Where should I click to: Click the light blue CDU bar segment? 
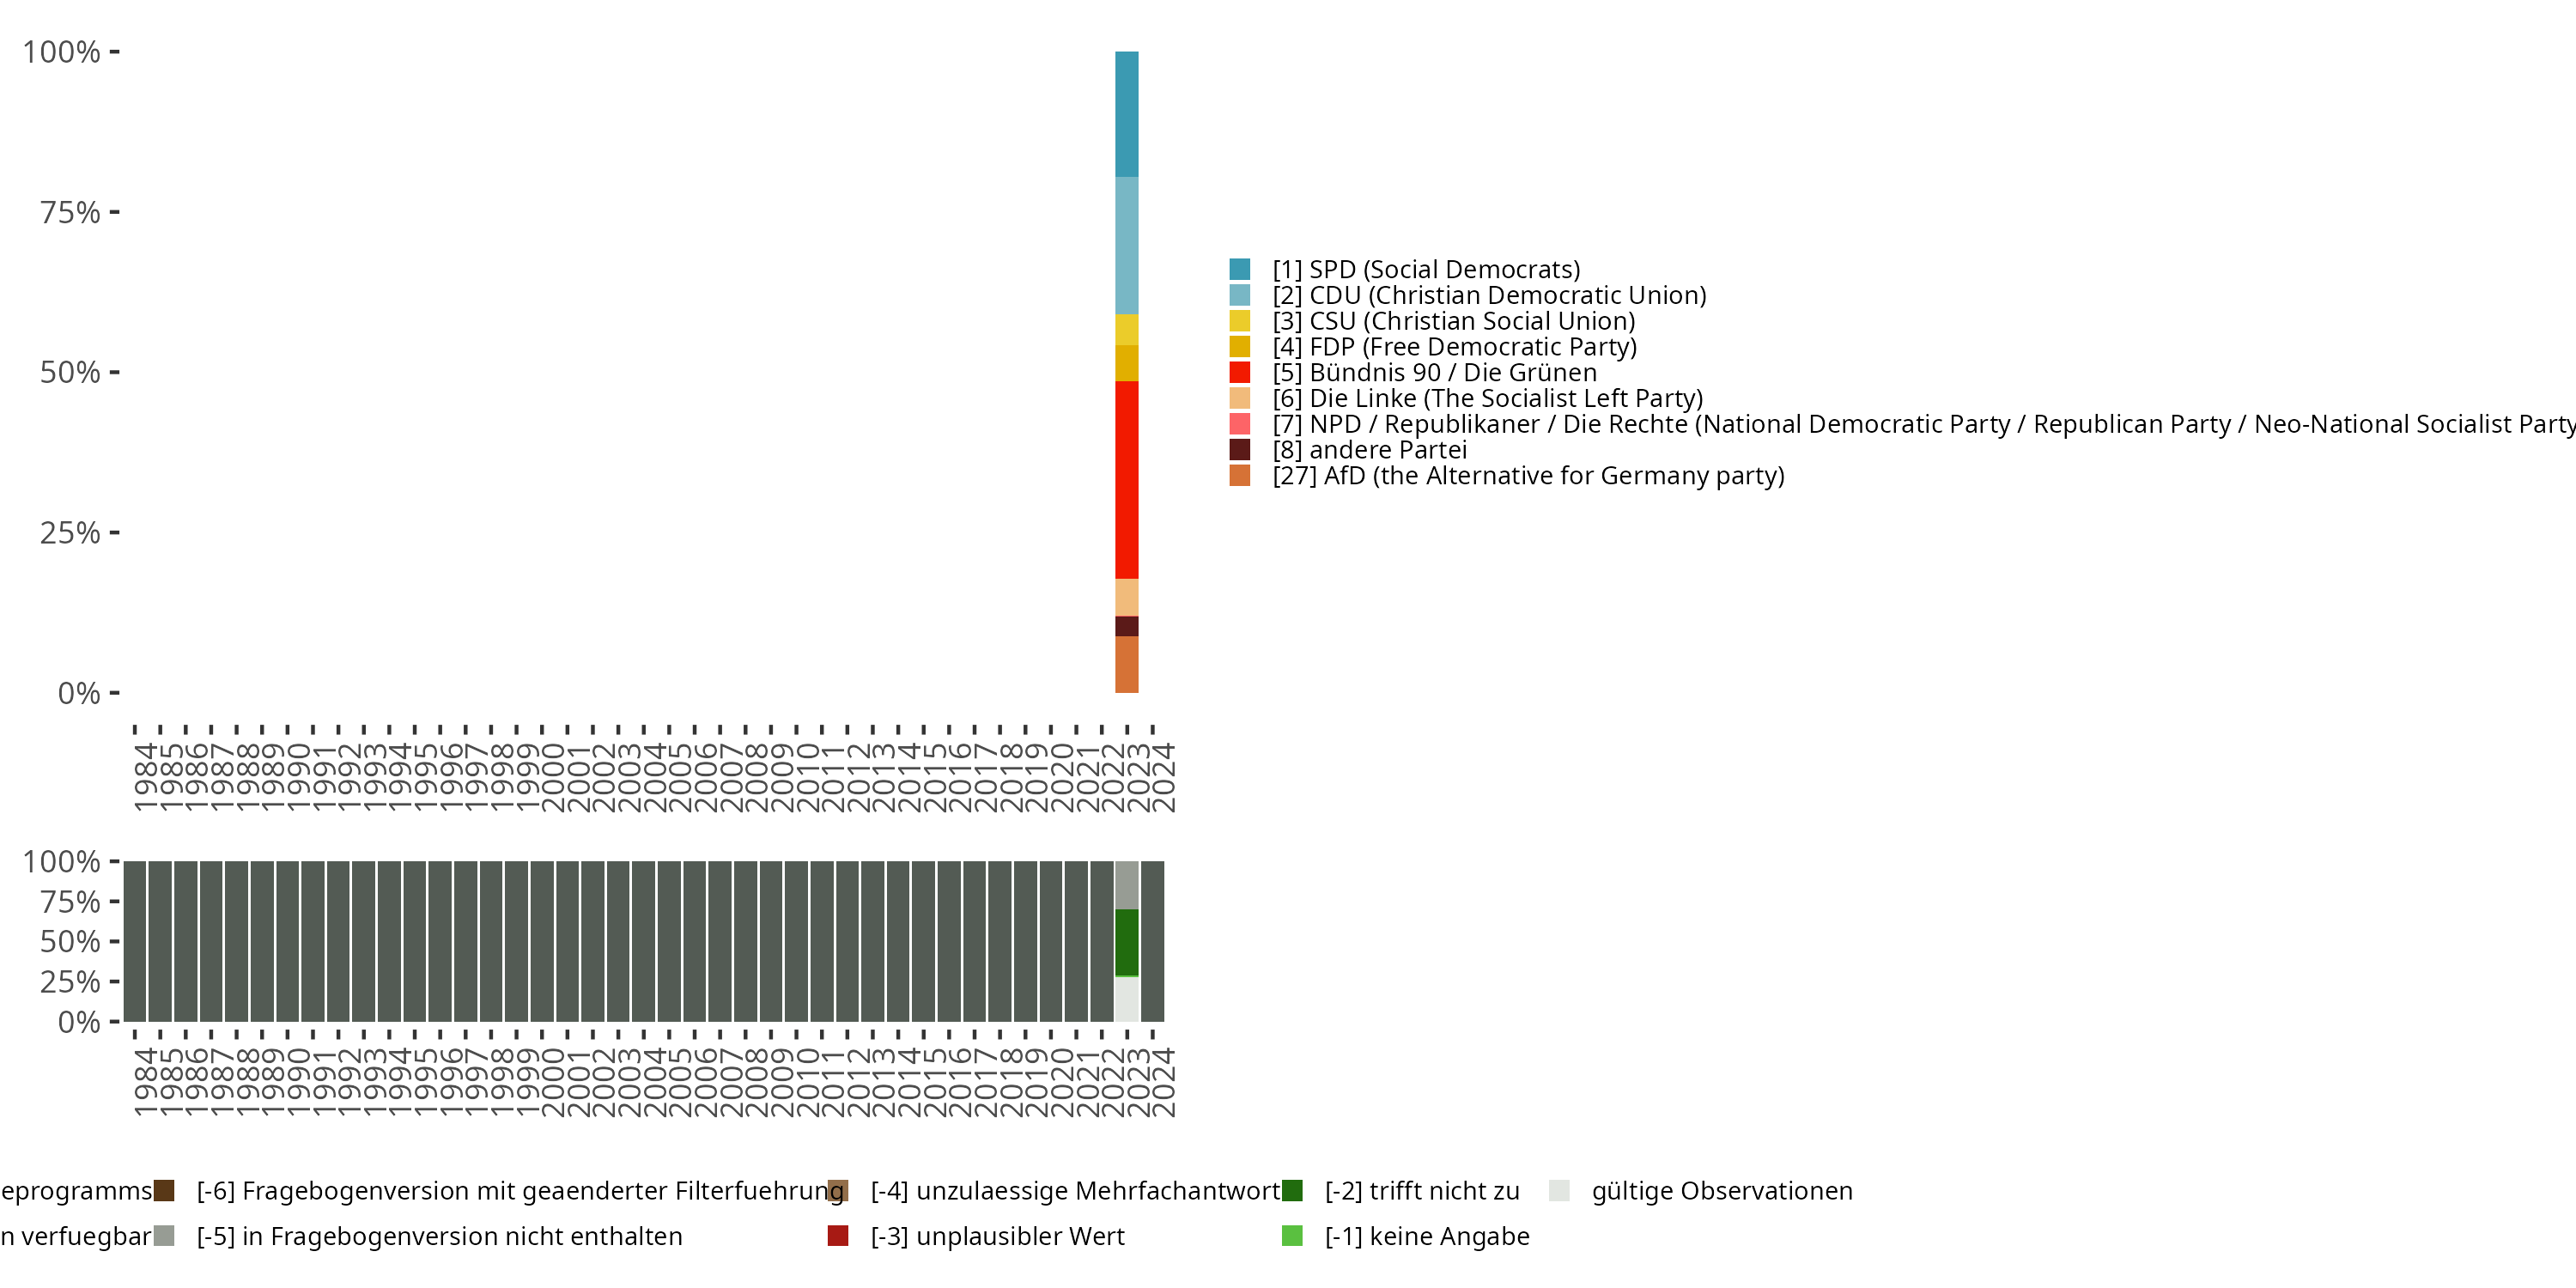pos(1126,245)
